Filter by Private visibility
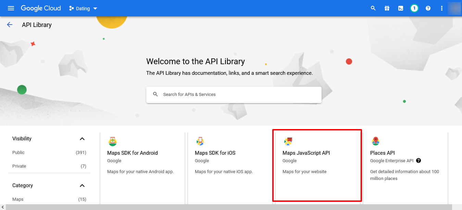Image resolution: width=462 pixels, height=210 pixels. click(x=19, y=166)
